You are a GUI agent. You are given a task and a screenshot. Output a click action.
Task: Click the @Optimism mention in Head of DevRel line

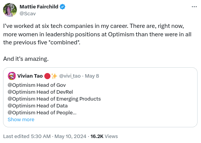[x=21, y=92]
